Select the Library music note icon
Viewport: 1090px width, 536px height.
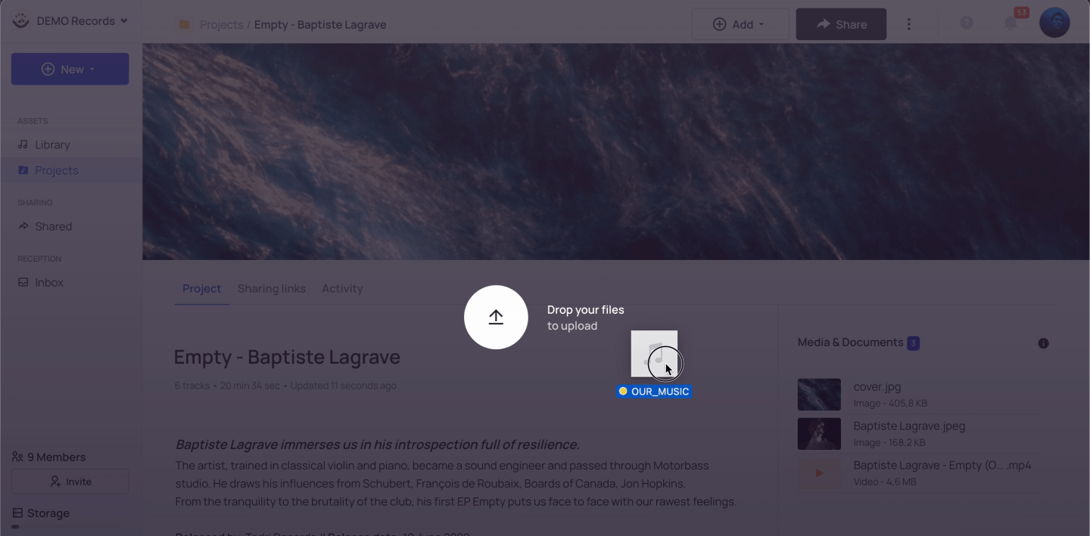click(x=23, y=144)
